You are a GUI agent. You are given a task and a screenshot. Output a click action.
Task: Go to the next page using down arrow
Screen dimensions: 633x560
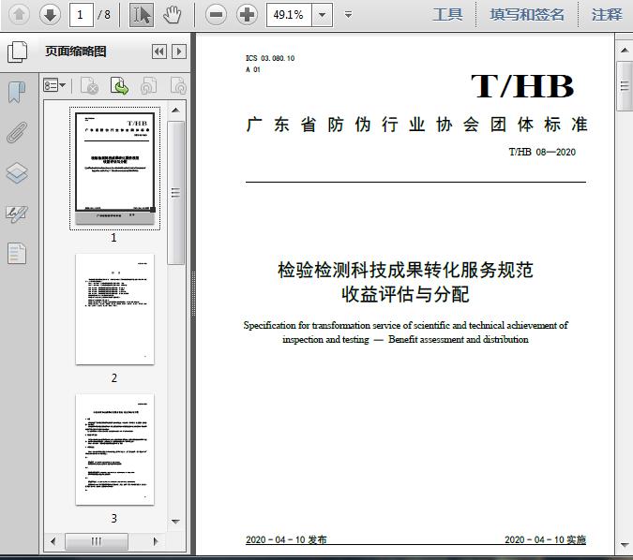50,14
